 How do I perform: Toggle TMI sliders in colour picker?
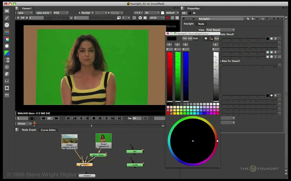tap(185, 38)
